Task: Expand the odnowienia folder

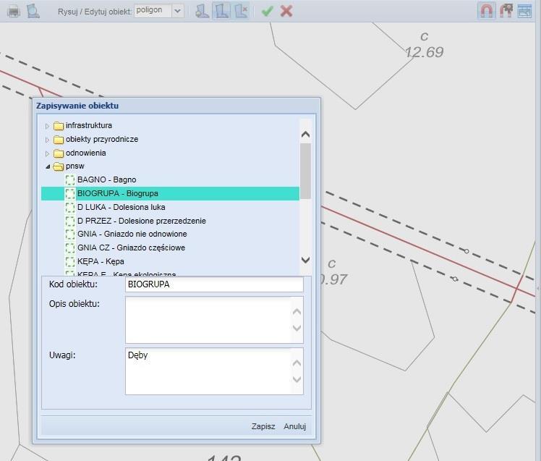Action: pyautogui.click(x=47, y=153)
